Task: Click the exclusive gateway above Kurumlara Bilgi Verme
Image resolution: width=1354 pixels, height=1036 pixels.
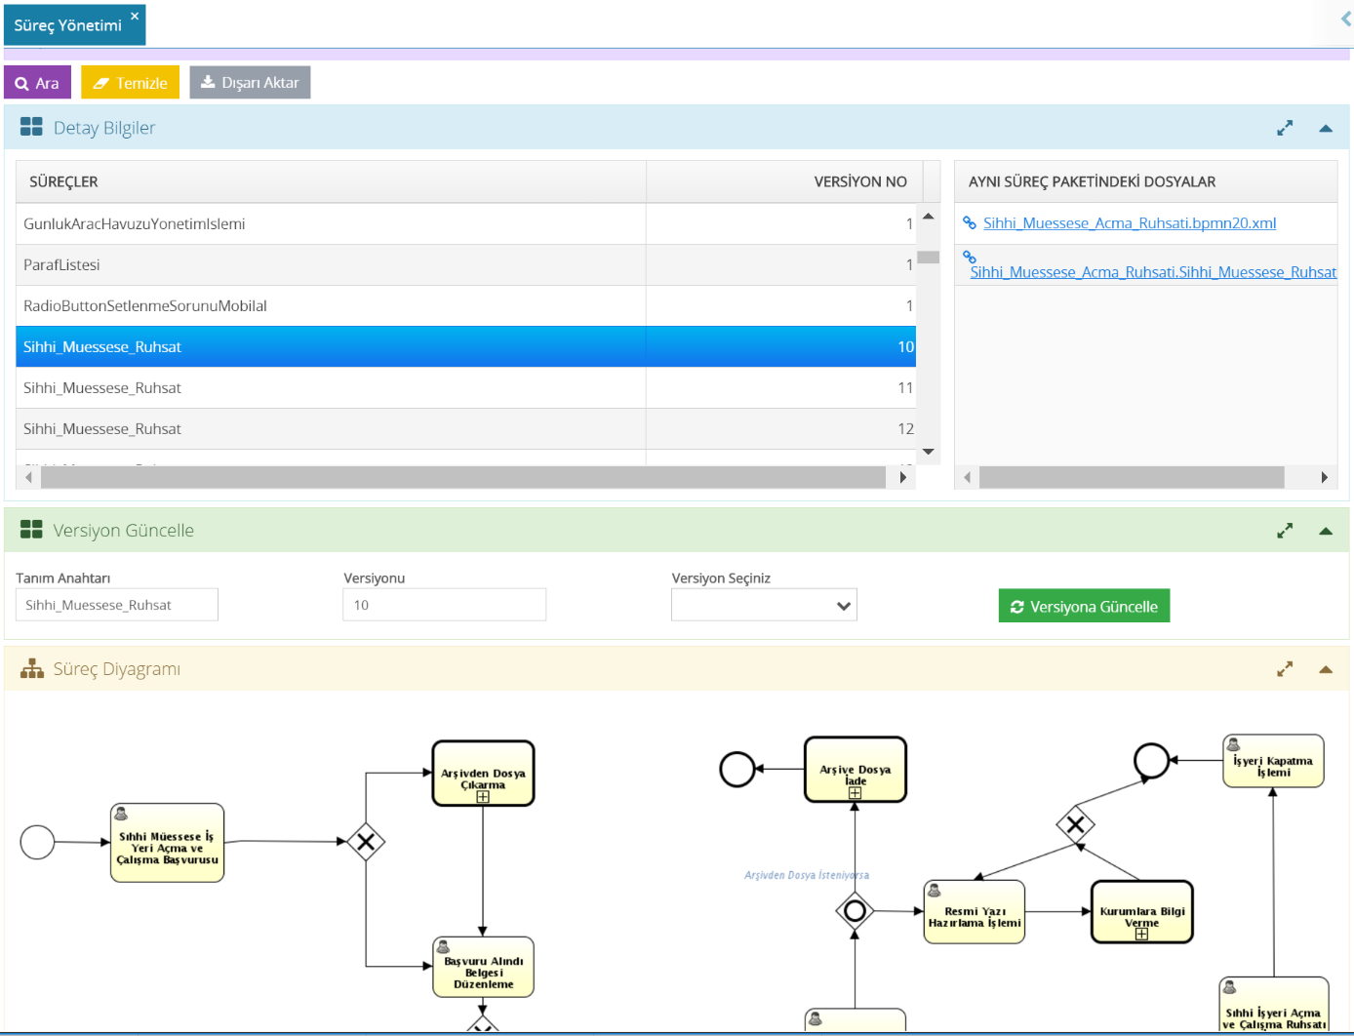Action: (1075, 825)
